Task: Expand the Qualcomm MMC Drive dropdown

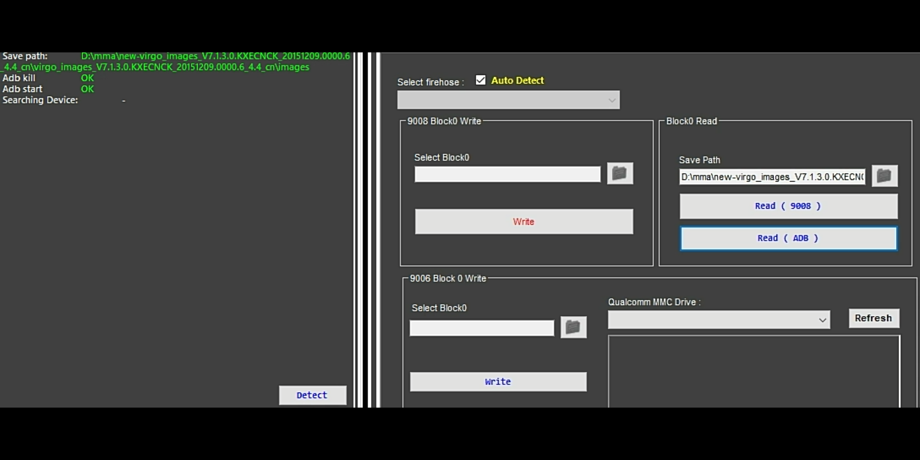Action: pyautogui.click(x=719, y=320)
